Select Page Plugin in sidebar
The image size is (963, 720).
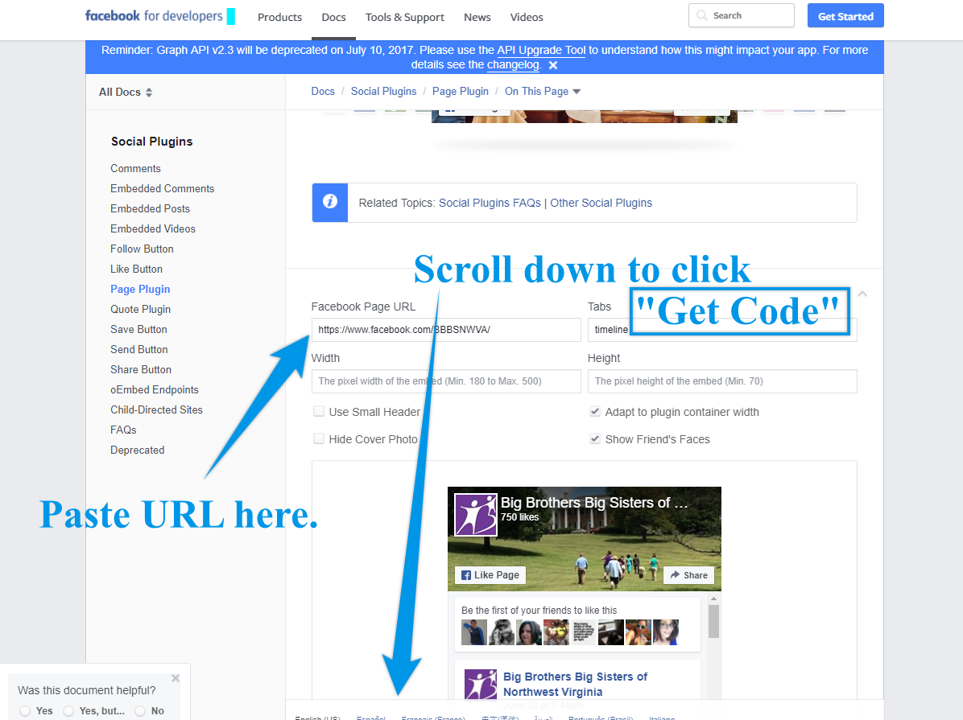pyautogui.click(x=140, y=289)
